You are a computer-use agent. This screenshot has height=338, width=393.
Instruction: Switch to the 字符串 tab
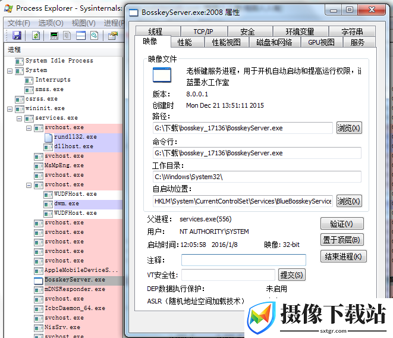[x=352, y=32]
